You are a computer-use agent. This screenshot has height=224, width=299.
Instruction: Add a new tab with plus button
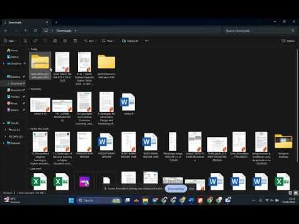56,22
